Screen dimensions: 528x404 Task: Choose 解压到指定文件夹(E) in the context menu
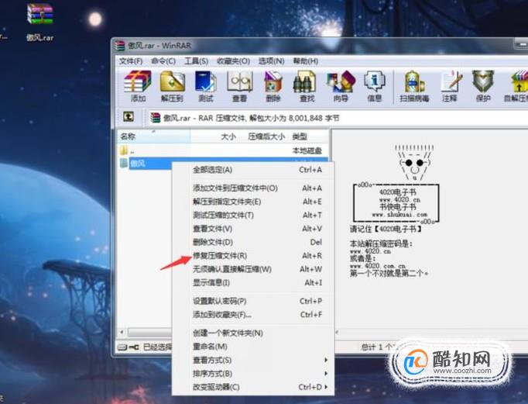[253, 202]
